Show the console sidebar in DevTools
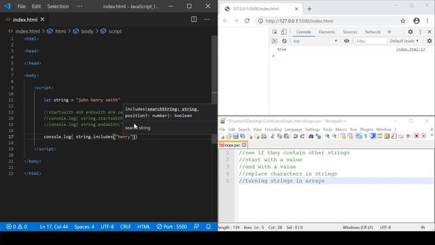 click(275, 41)
